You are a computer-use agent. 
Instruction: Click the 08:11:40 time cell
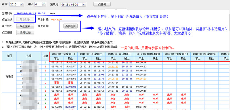coord(56,74)
